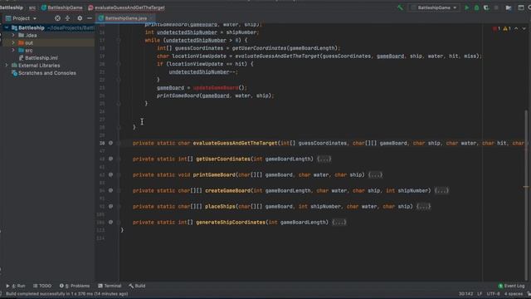Open Project panel gear options

pos(80,18)
